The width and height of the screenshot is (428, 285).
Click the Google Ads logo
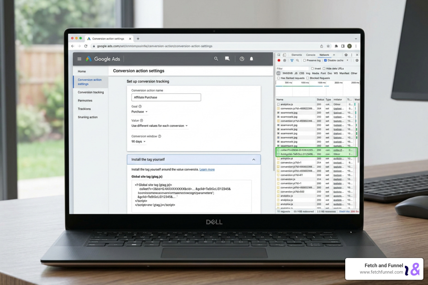103,59
